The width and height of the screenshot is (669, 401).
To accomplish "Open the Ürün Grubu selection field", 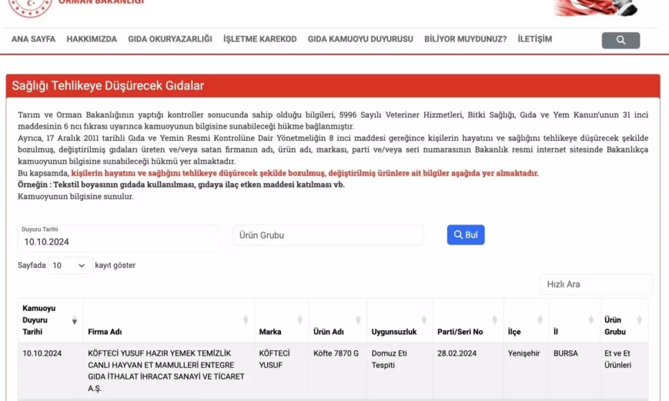I will coord(328,235).
